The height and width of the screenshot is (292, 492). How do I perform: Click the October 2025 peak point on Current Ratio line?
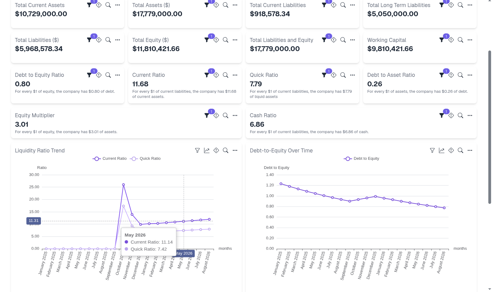click(x=123, y=185)
